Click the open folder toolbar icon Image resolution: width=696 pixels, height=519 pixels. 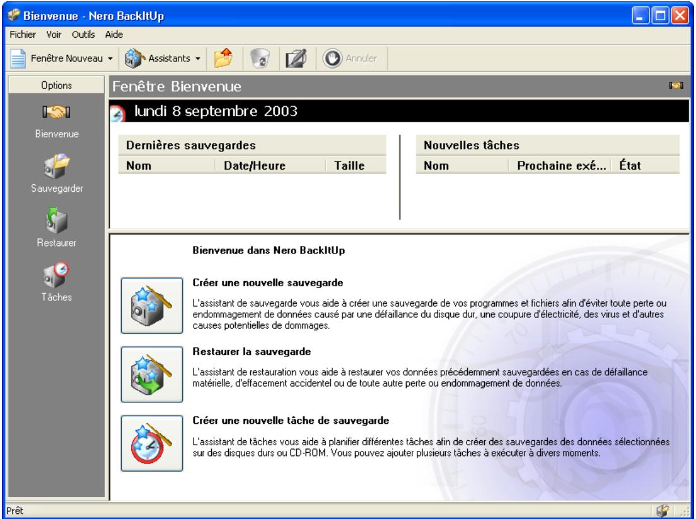coord(224,58)
